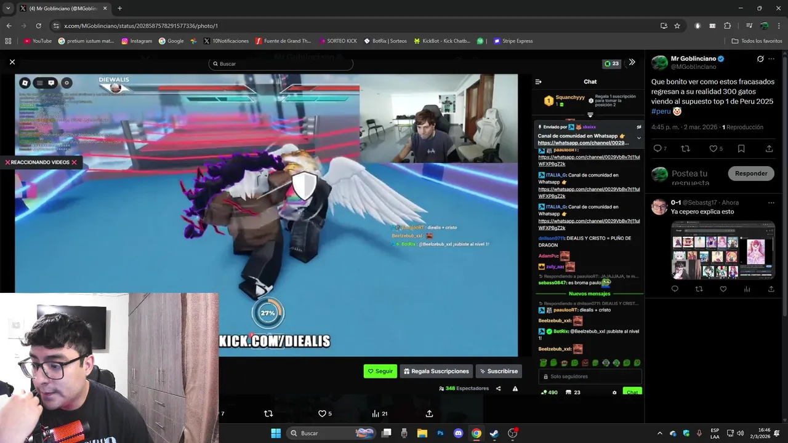The height and width of the screenshot is (443, 788).
Task: Open the pinned whatsapp.com channel link
Action: (x=582, y=143)
